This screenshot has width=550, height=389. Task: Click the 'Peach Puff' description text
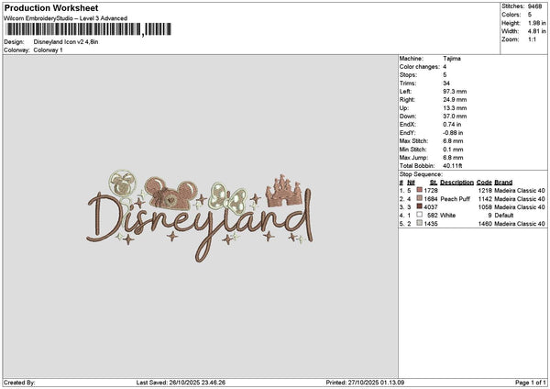coord(455,199)
